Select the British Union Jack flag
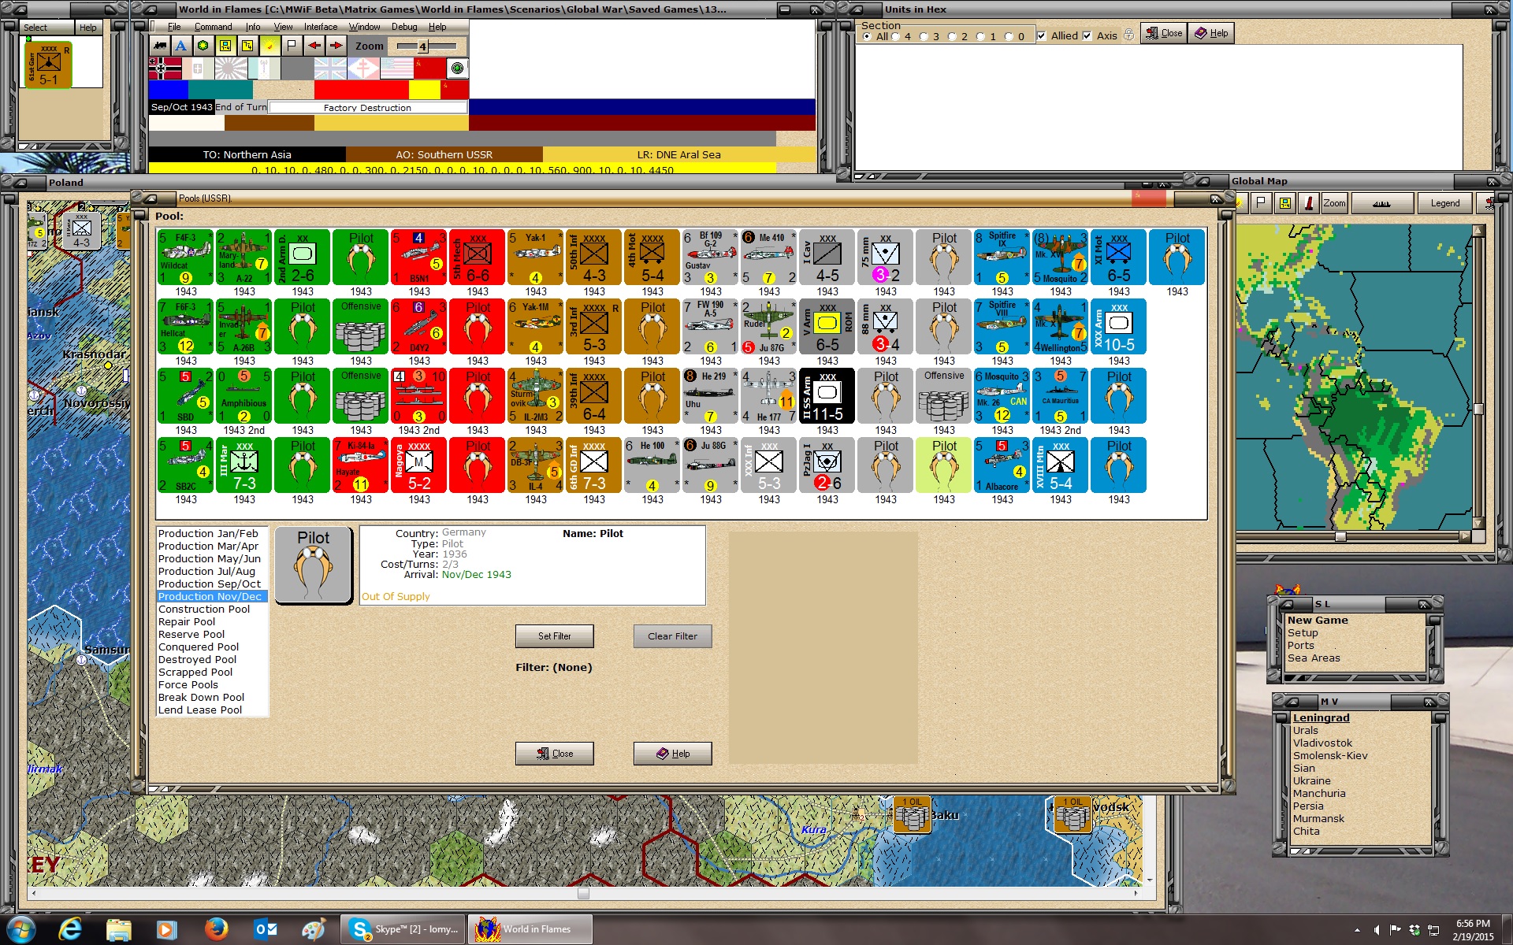Viewport: 1513px width, 945px height. (x=330, y=69)
